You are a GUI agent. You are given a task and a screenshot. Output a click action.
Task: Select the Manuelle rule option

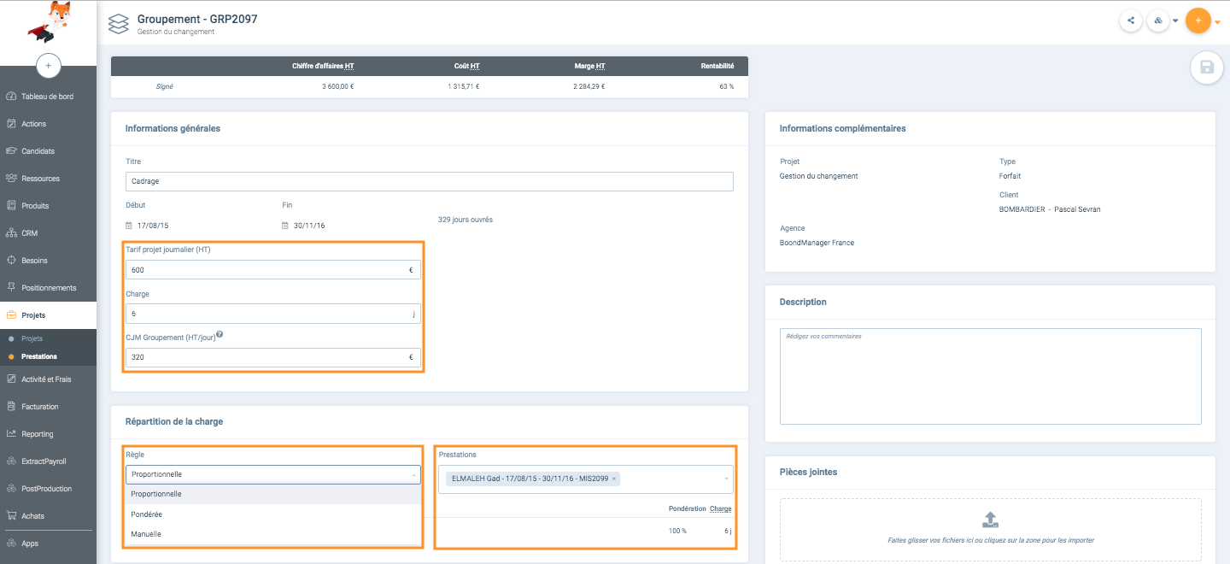(272, 534)
